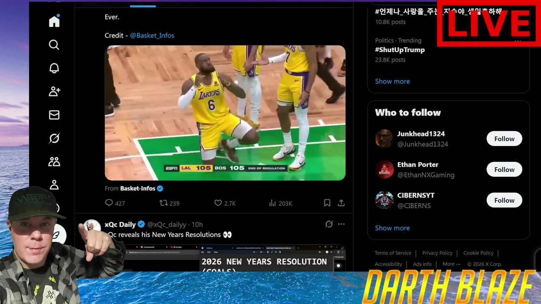Viewport: 541px width, 304px height.
Task: Open more options on xQc Daily post
Action: pyautogui.click(x=342, y=224)
